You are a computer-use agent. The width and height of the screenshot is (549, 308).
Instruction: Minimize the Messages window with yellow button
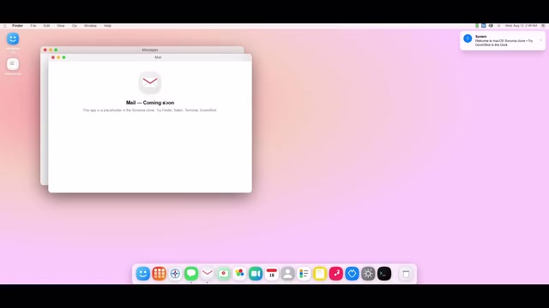pyautogui.click(x=51, y=50)
